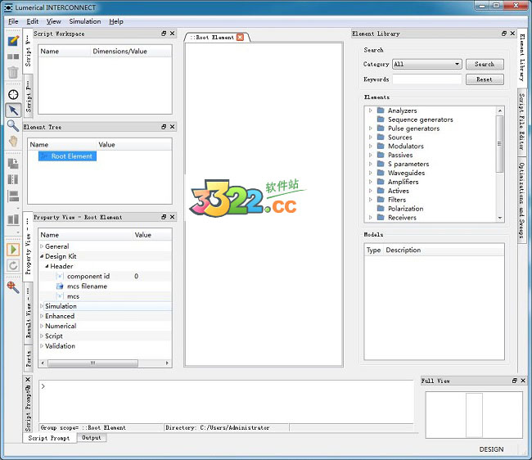Open the Help menu

pyautogui.click(x=116, y=21)
